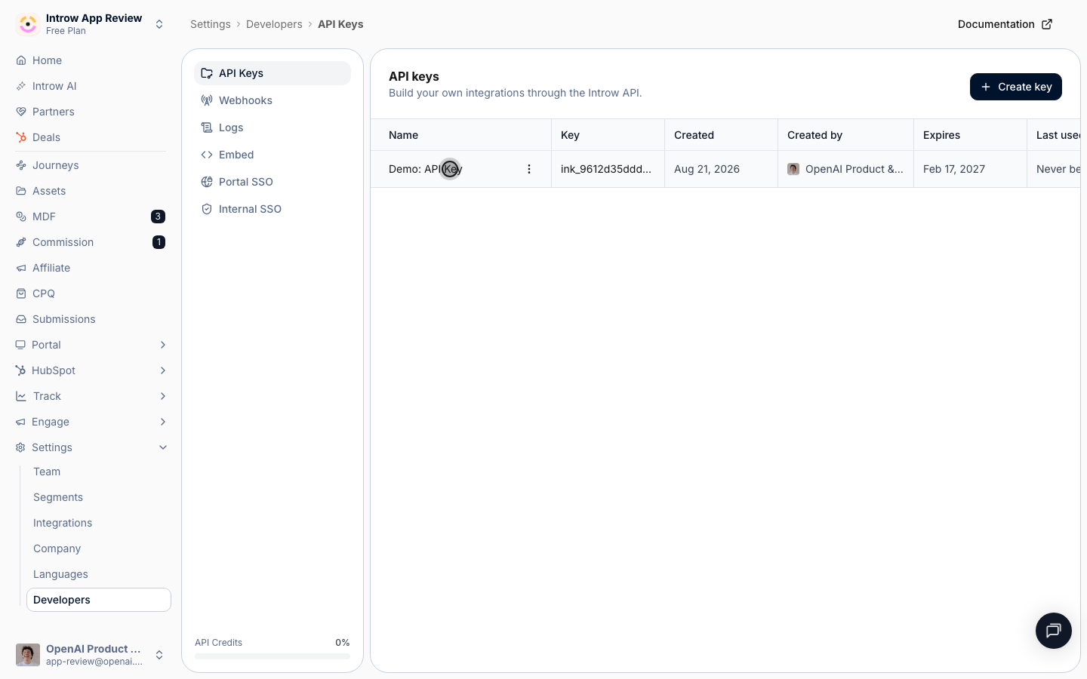The width and height of the screenshot is (1087, 679).
Task: Click the user avatar photo in sidebar
Action: (x=28, y=655)
